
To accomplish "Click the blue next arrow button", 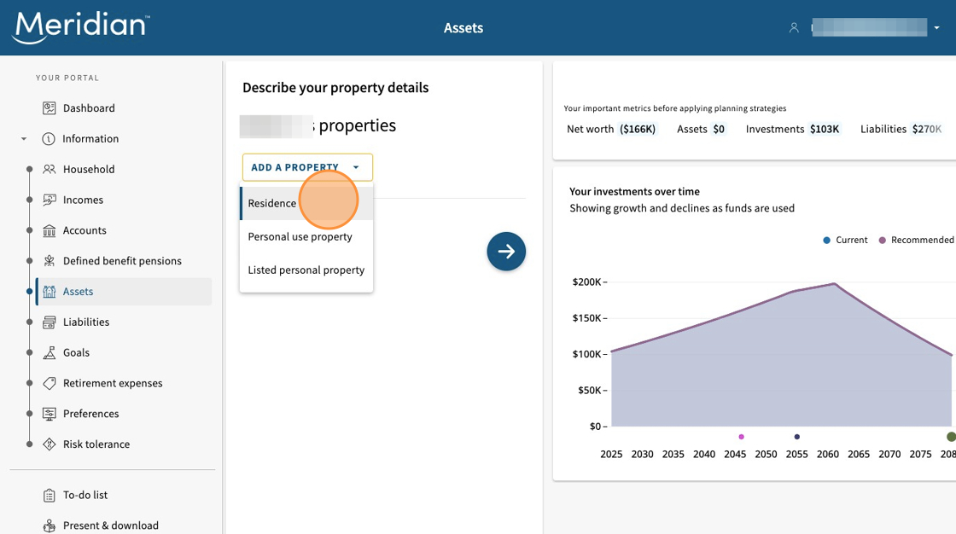I will click(x=506, y=251).
